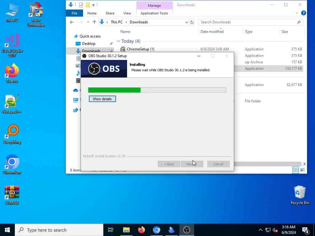Click Cancel in OBS setup
315x236 pixels.
point(218,164)
